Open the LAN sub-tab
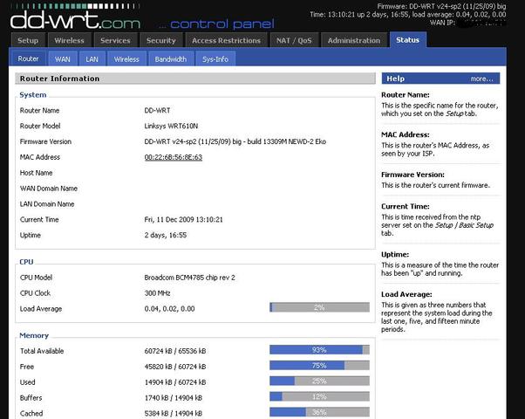This screenshot has width=525, height=419. pyautogui.click(x=92, y=59)
